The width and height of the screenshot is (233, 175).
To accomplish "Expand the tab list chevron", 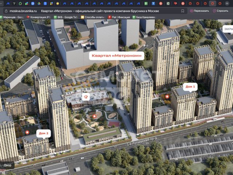I will tap(1, 3).
